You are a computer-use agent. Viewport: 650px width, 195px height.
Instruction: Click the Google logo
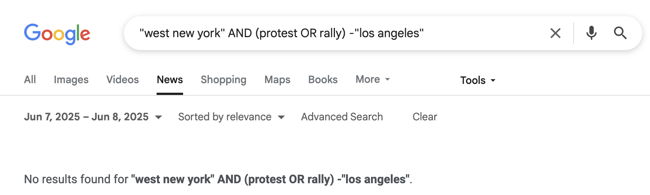tap(57, 34)
